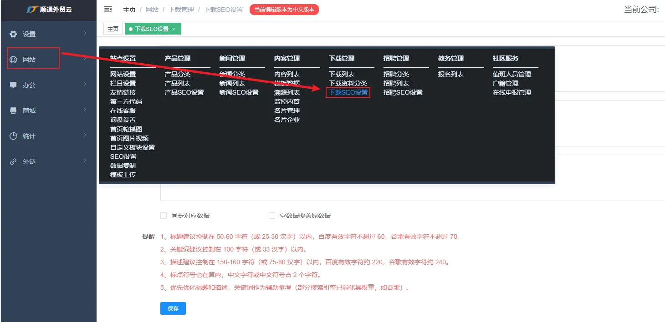Enable the 同步对应数据 checkbox
The image size is (665, 322).
coord(164,216)
